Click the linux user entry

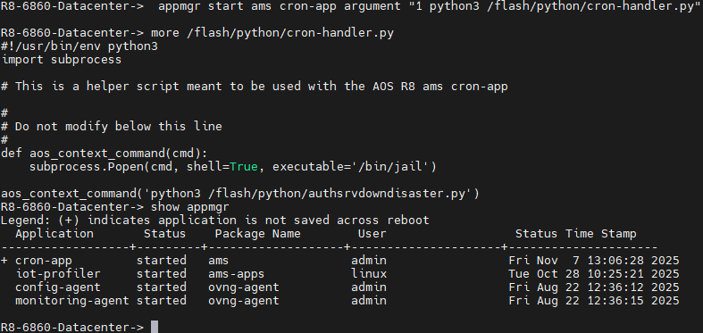tap(369, 274)
